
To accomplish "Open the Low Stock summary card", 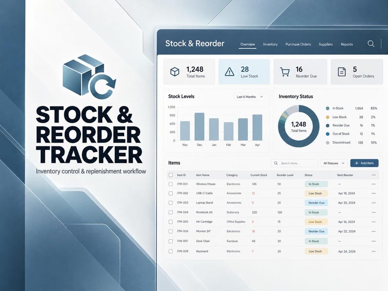I will coord(244,72).
